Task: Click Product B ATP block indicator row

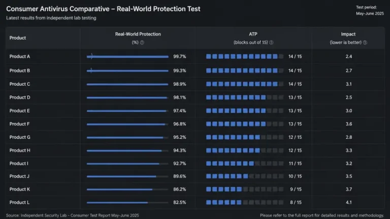Action: (x=245, y=70)
